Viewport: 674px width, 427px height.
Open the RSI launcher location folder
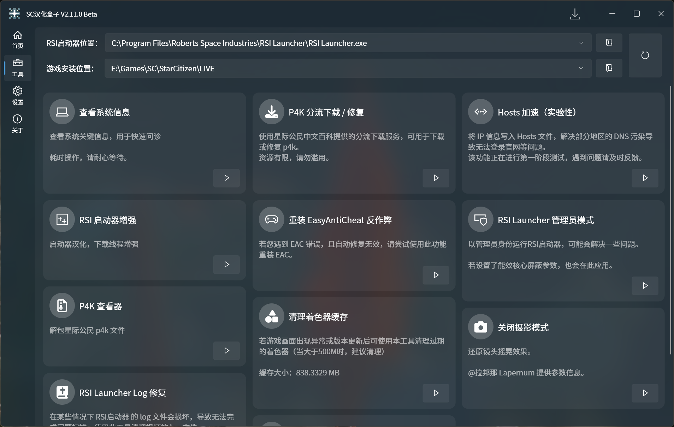click(609, 43)
